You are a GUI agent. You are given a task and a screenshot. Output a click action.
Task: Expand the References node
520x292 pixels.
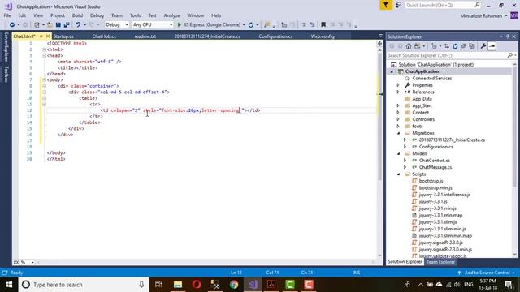[x=398, y=92]
